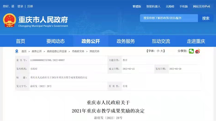Share page via the Weibo icon
This screenshot has height=121, width=216.
[x=198, y=51]
